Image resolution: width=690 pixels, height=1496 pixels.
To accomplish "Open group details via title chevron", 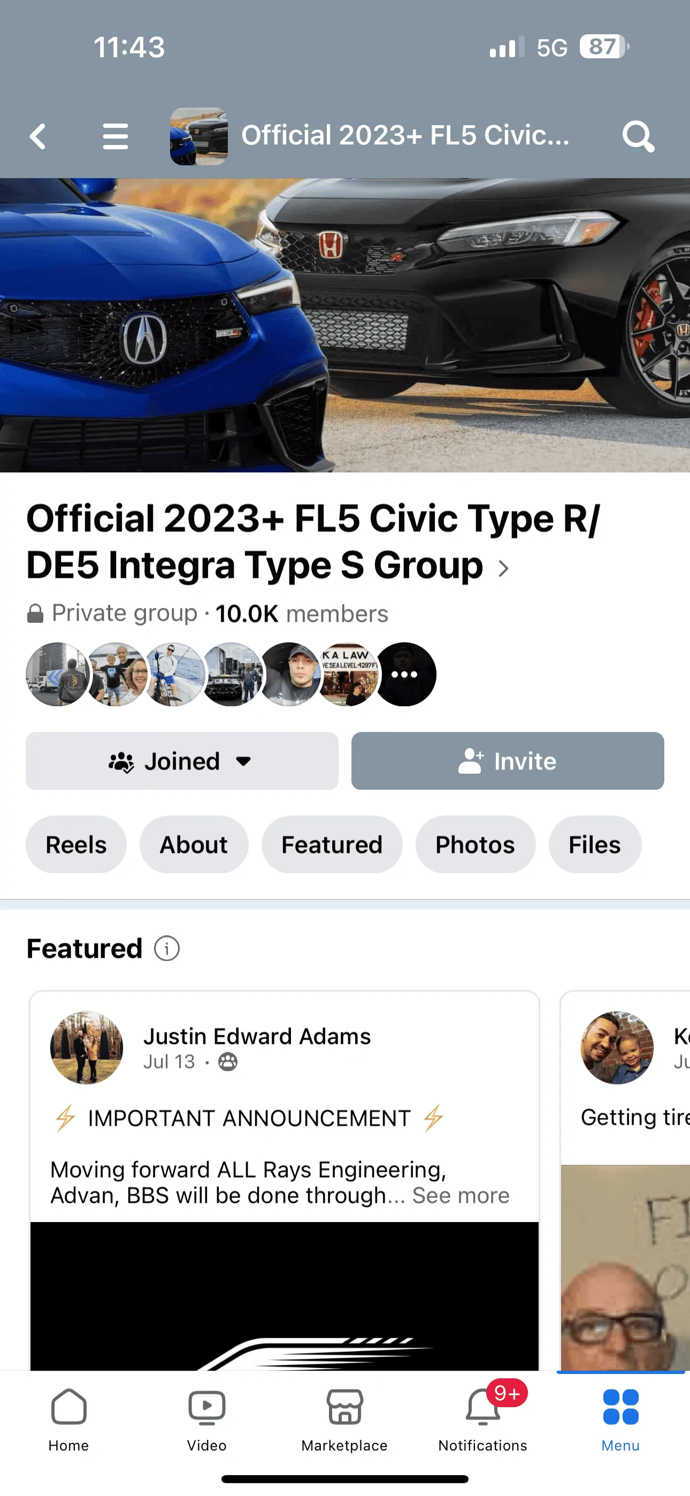I will tap(503, 569).
